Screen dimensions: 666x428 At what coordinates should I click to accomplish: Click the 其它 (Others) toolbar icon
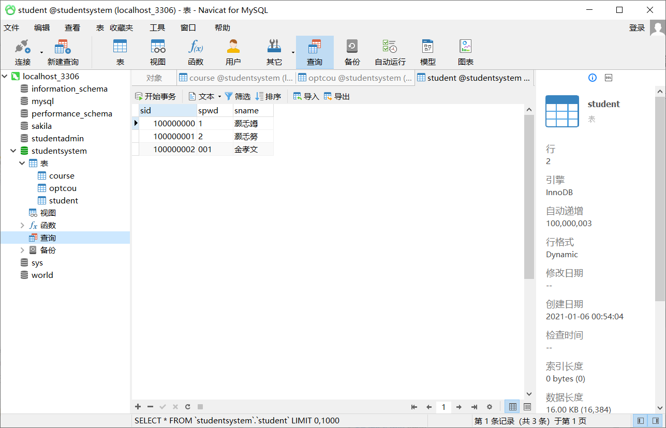click(x=274, y=52)
